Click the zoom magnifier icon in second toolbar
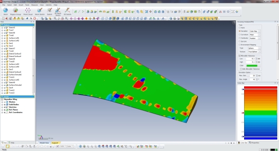This screenshot has height=151, width=279. pyautogui.click(x=55, y=18)
